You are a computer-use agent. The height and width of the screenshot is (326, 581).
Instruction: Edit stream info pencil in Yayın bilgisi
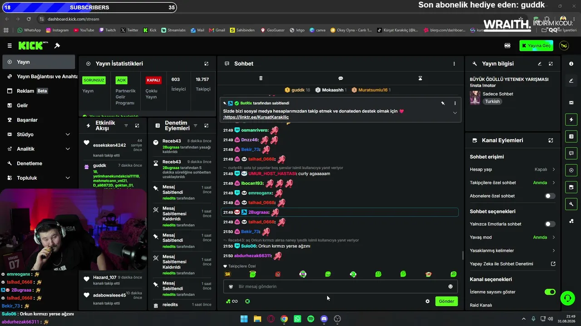coord(540,64)
